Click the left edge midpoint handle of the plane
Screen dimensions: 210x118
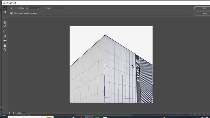(105, 69)
